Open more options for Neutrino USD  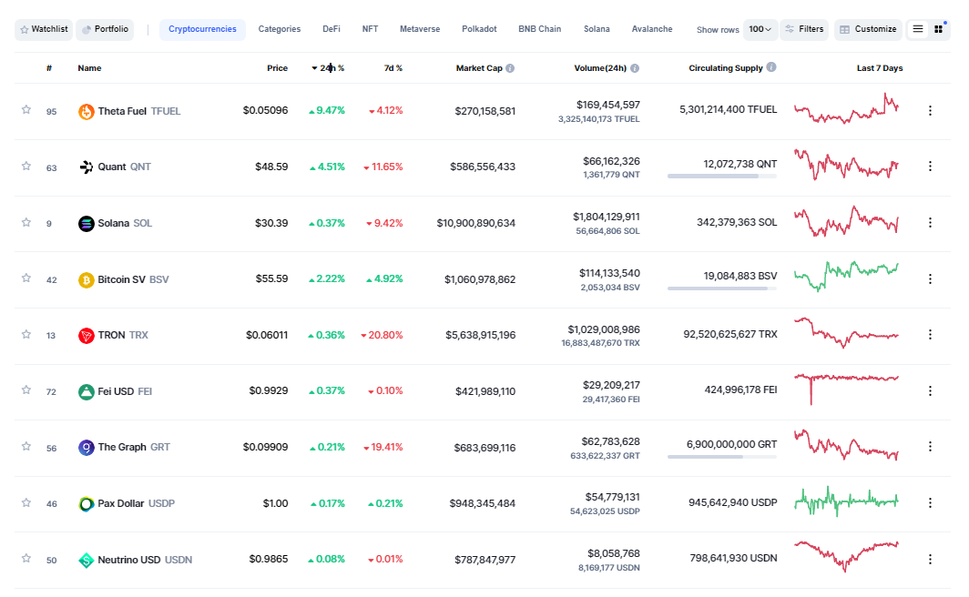pos(930,560)
